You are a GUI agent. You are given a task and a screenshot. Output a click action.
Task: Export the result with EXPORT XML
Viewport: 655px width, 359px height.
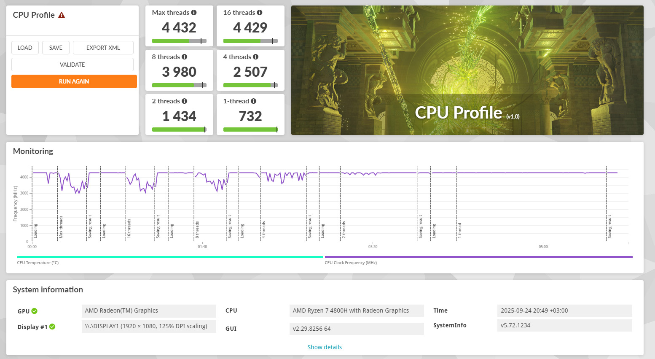click(103, 48)
